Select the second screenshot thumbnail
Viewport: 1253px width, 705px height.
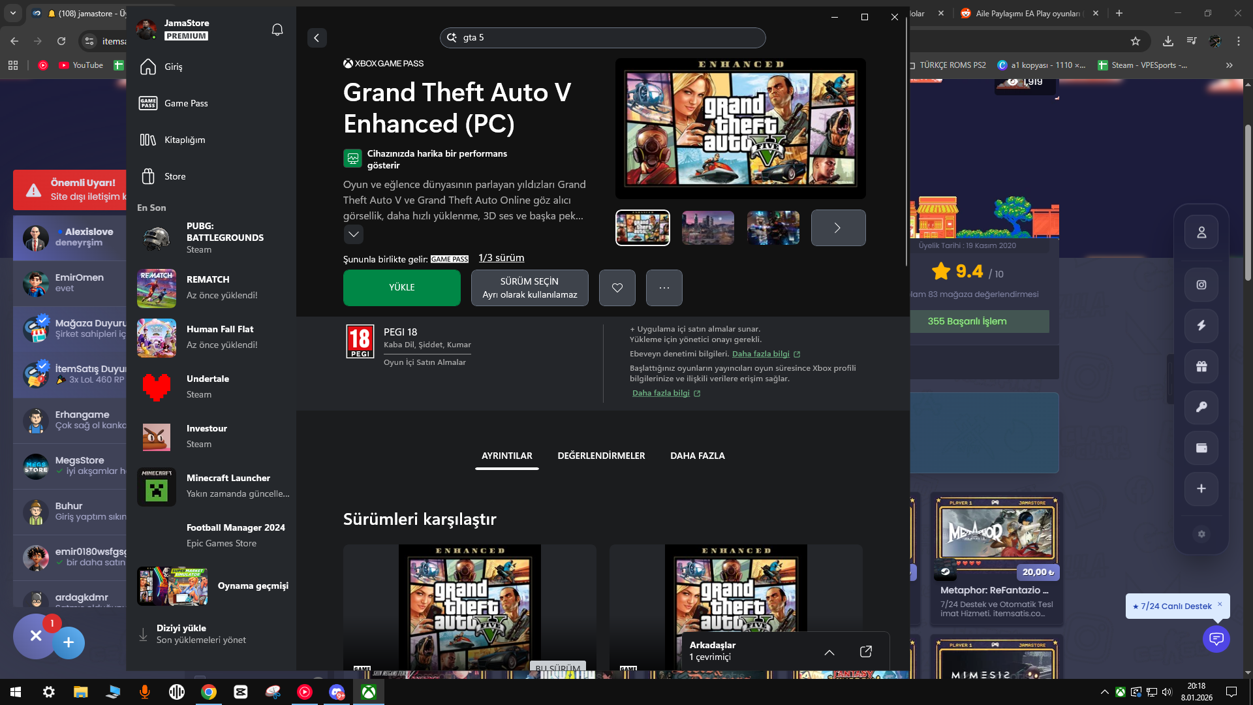pos(708,228)
